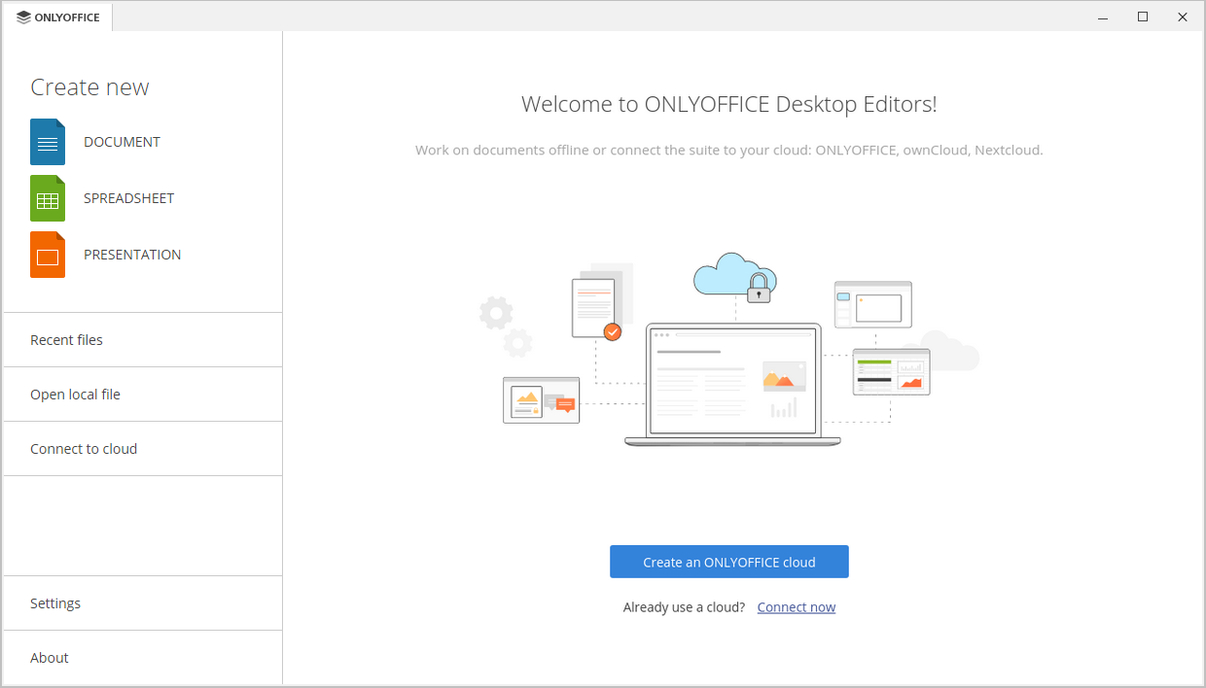Select Open local file in sidebar
This screenshot has width=1206, height=688.
(143, 395)
